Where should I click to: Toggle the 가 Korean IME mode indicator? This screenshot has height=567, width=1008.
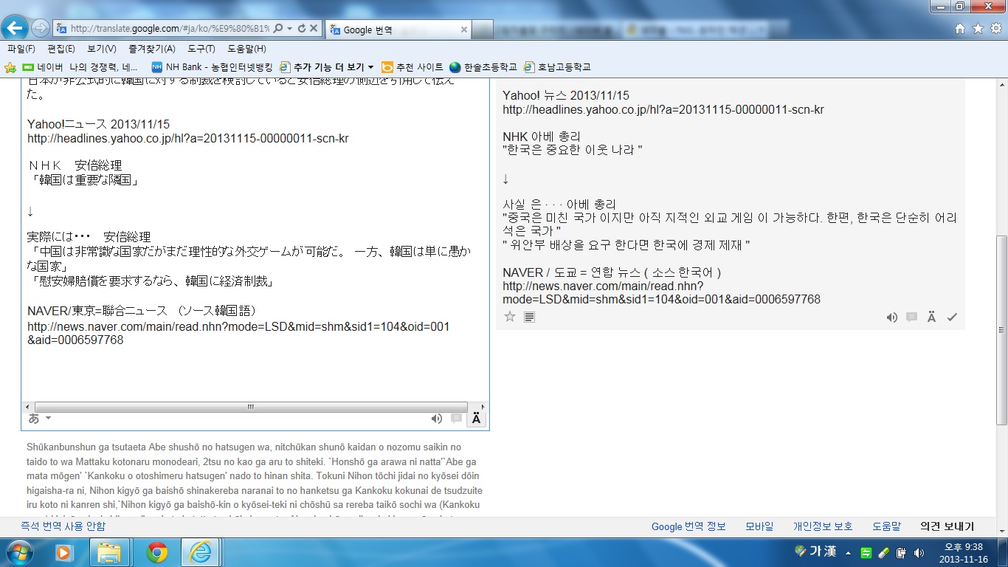tap(816, 551)
